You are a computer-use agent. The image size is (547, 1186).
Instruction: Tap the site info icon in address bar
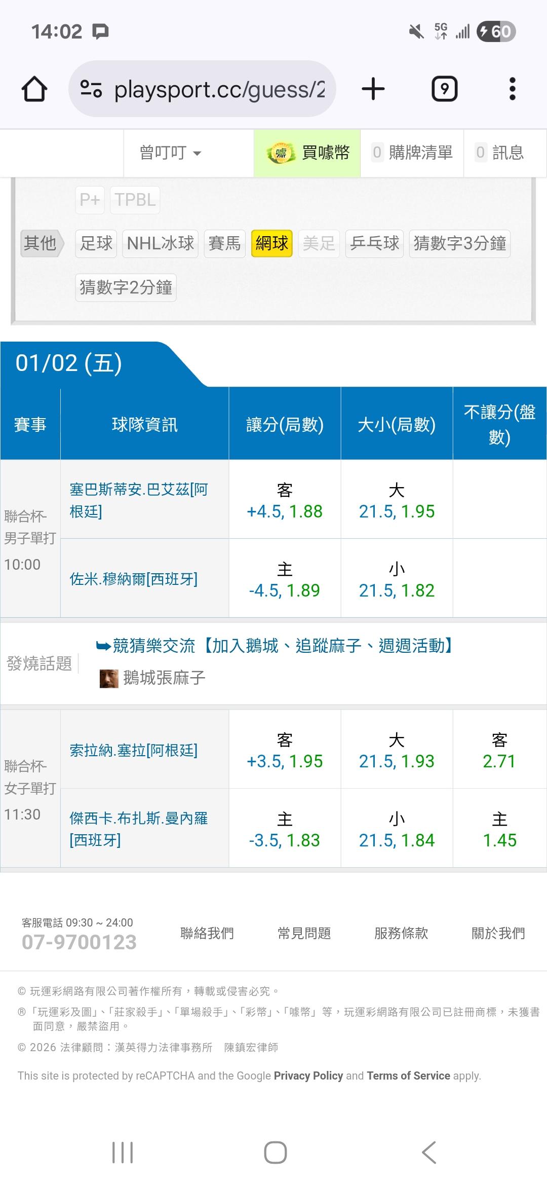pos(91,89)
